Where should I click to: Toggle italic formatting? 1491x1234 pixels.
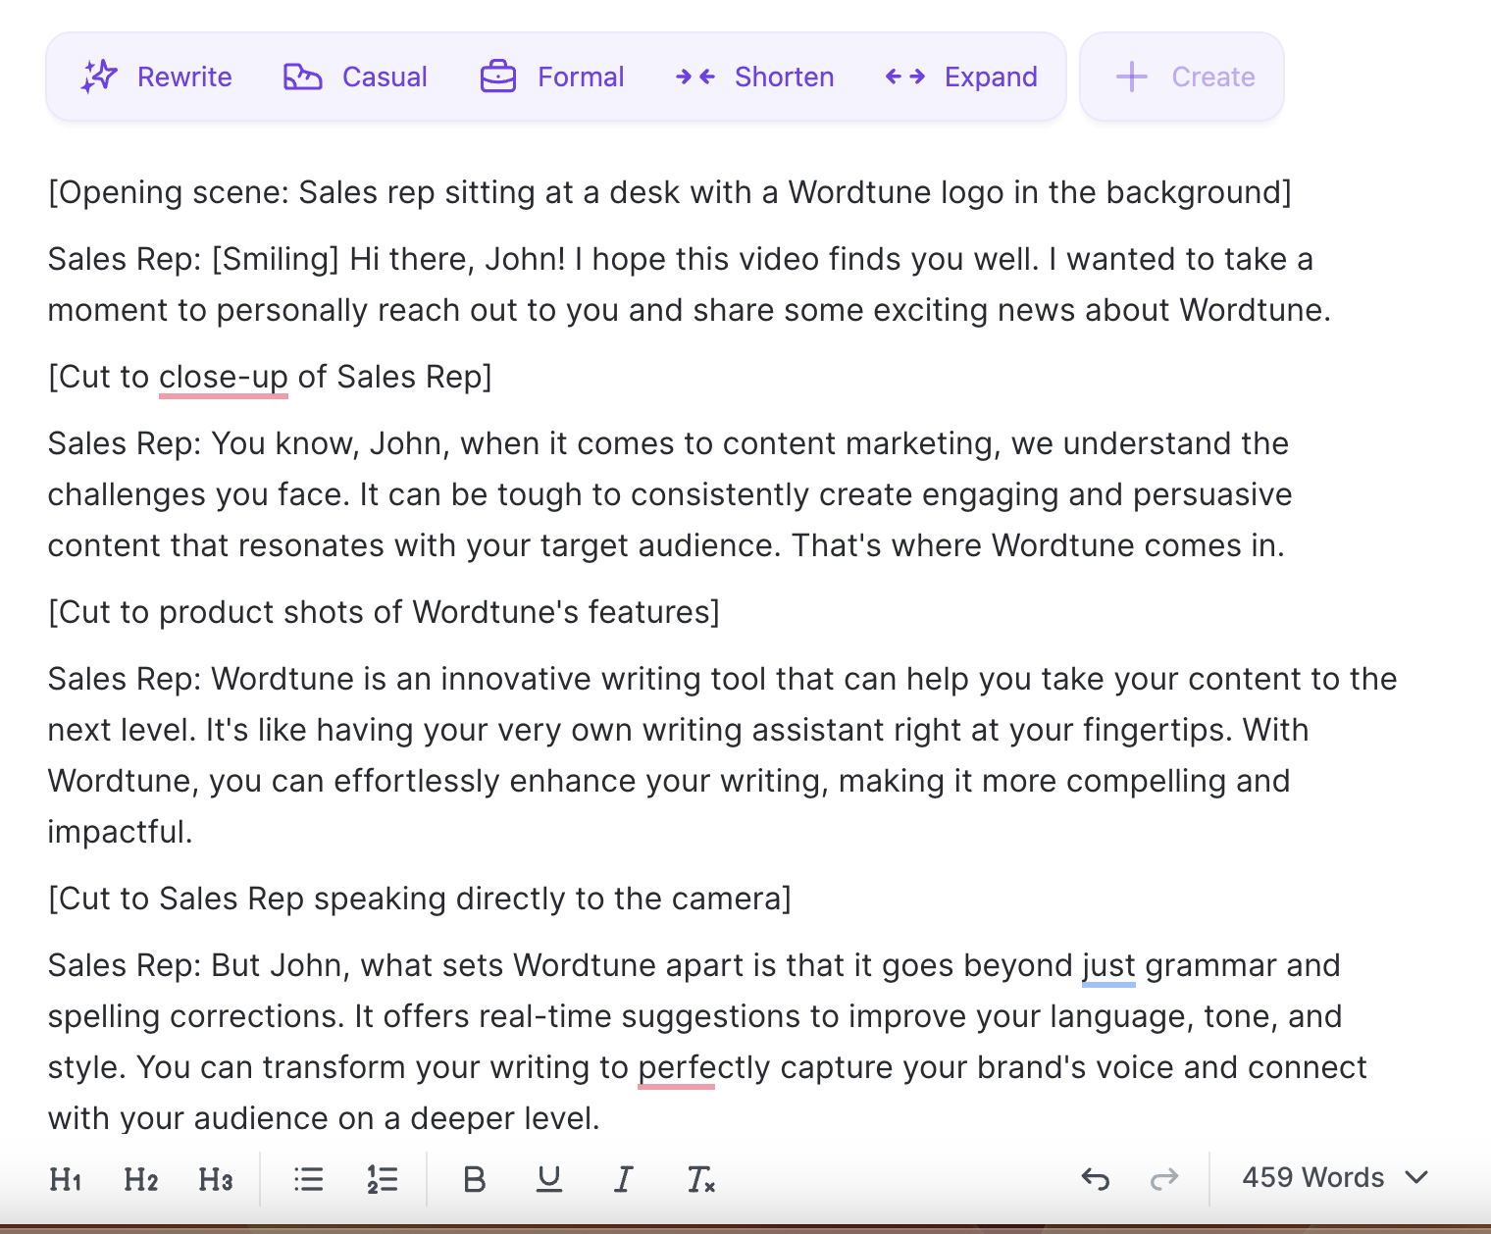[x=623, y=1179]
